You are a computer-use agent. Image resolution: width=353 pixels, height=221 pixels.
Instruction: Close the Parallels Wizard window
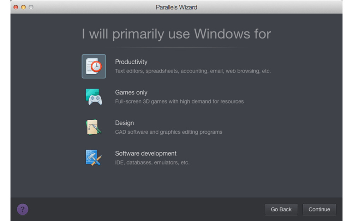(x=16, y=7)
